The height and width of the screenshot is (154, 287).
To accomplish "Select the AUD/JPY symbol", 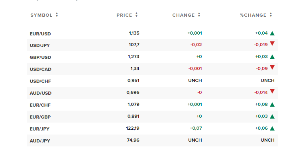I will point(40,141).
